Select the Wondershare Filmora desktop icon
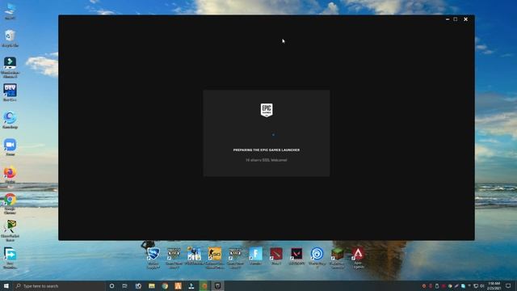Screen dimensions: 517x291 point(10,67)
